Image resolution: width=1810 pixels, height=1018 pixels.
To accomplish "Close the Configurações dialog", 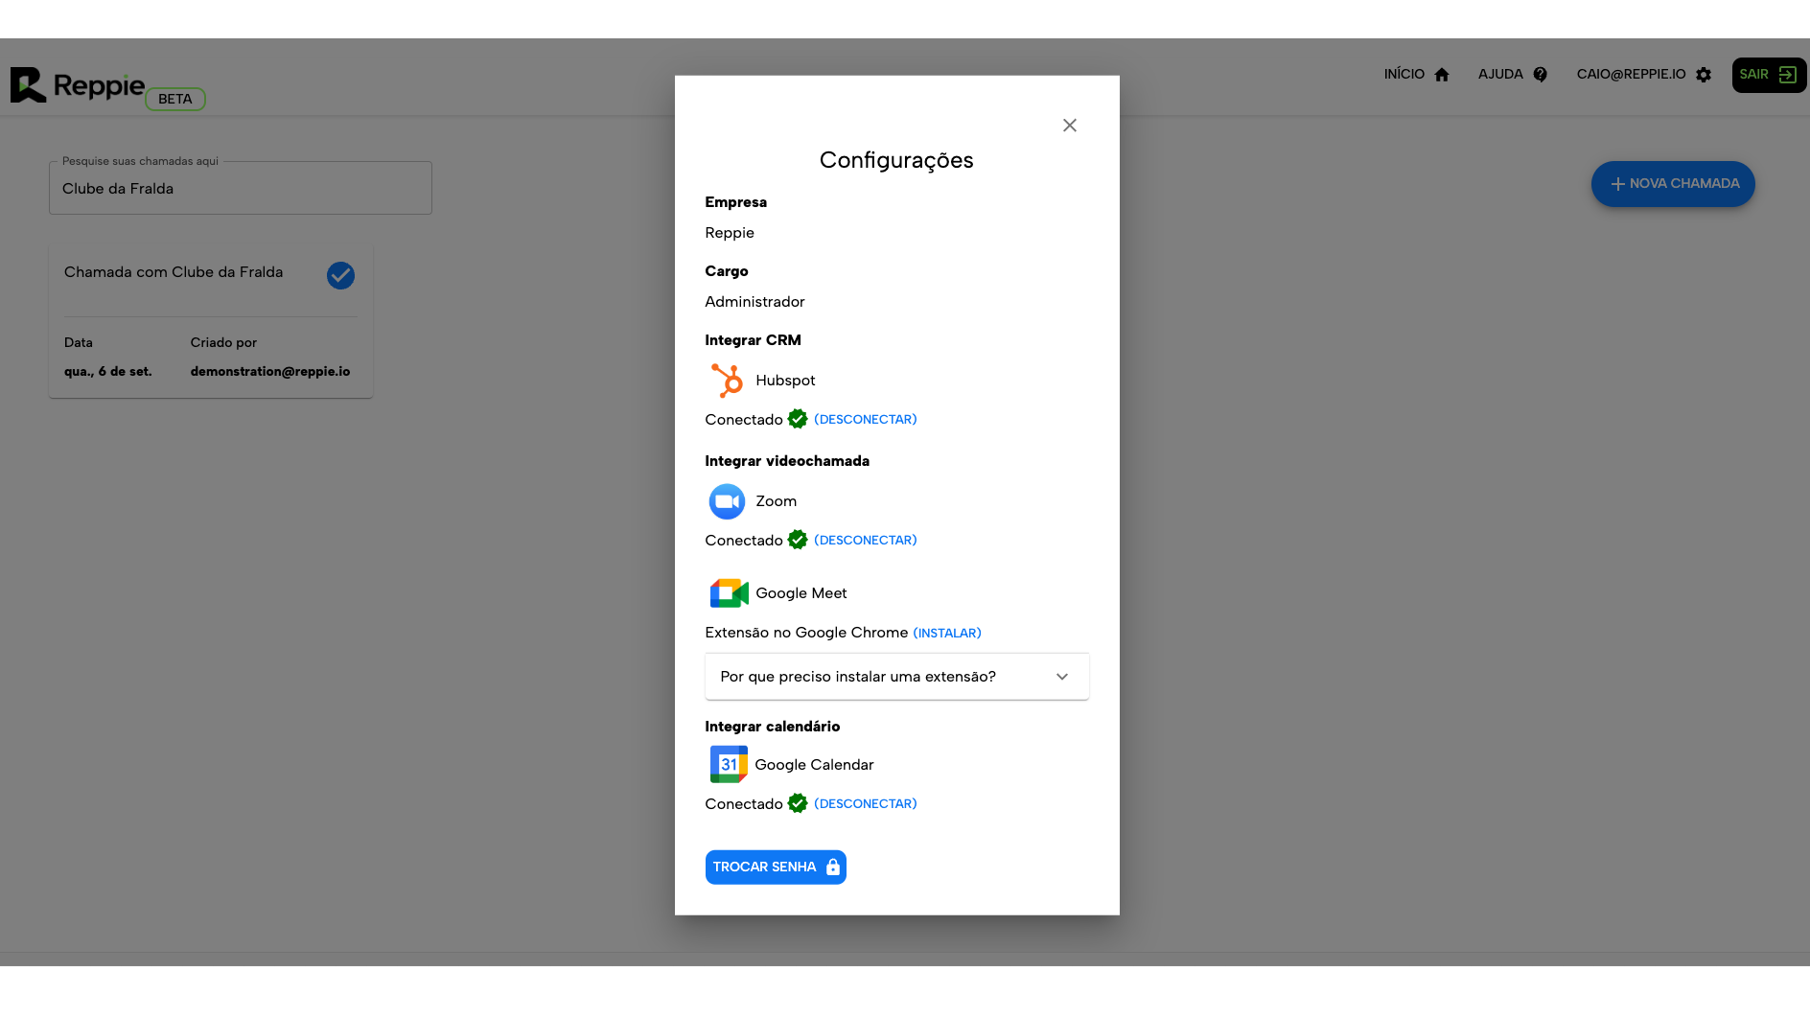I will [1070, 126].
